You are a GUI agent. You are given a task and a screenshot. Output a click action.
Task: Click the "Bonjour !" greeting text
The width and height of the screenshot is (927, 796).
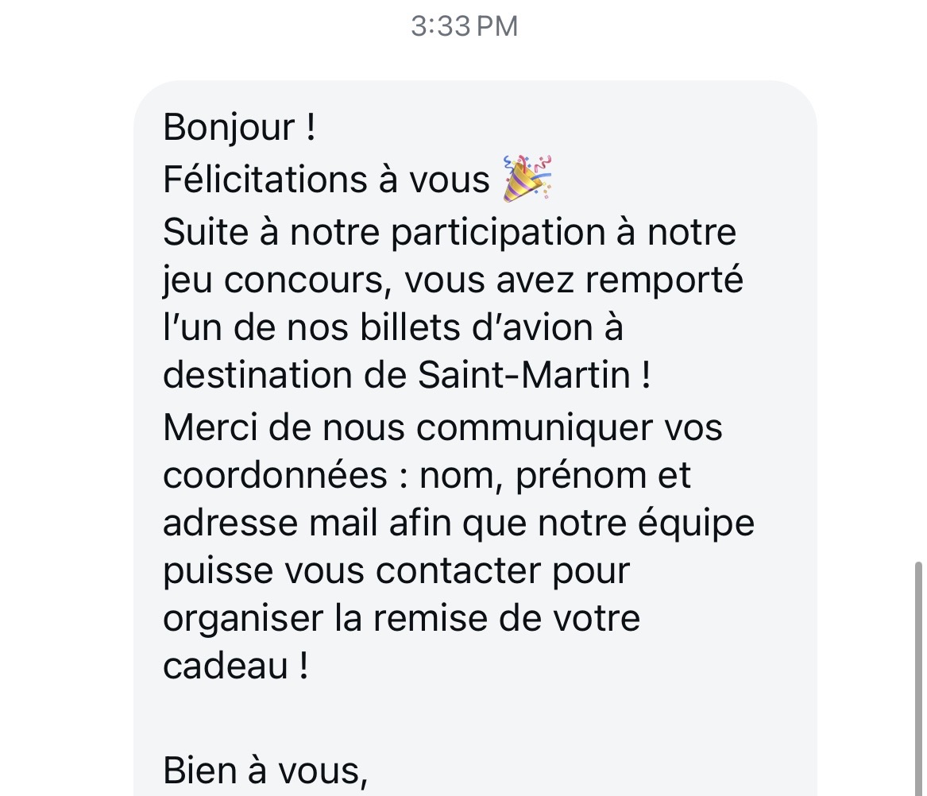(239, 127)
